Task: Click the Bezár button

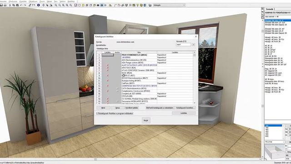Action: 146,120
